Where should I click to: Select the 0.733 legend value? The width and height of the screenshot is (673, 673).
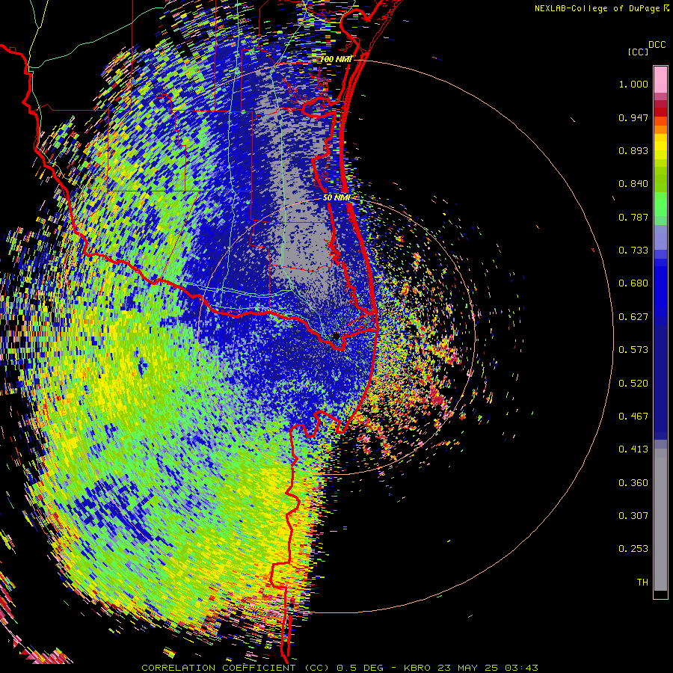click(633, 251)
